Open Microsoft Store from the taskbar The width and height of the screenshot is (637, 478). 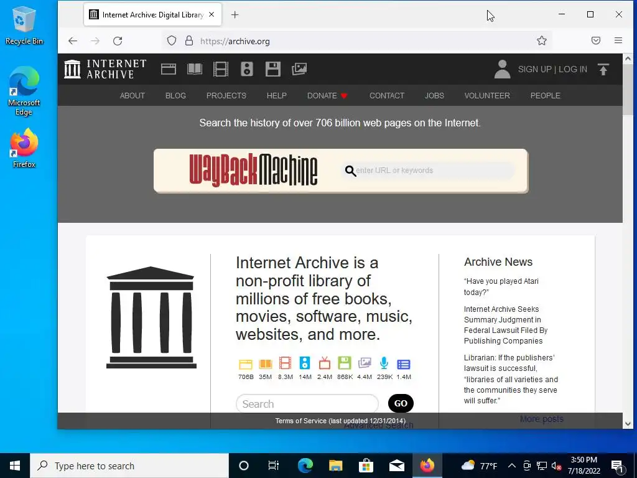click(366, 466)
